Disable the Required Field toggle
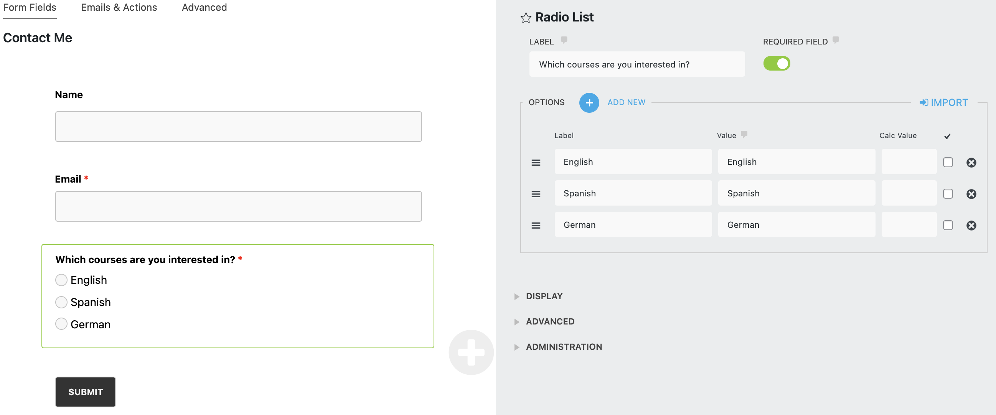This screenshot has width=996, height=415. (777, 63)
